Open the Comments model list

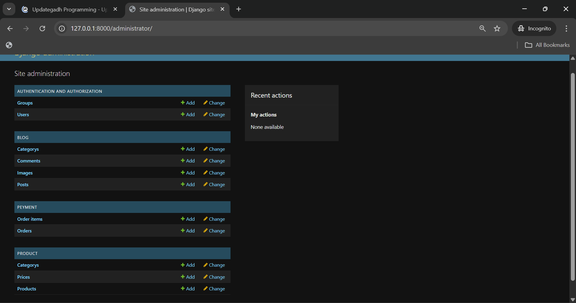point(29,161)
